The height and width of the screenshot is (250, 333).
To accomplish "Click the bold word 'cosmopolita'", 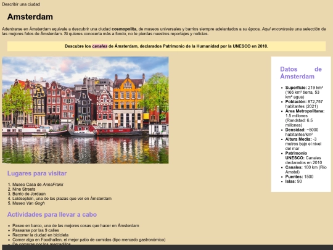I will click(x=124, y=29).
